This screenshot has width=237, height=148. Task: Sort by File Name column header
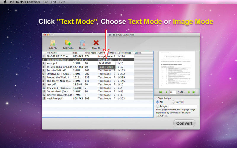59,53
